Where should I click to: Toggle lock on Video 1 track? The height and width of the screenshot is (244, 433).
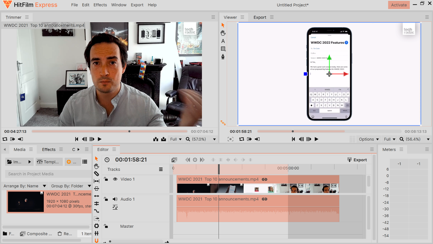(x=106, y=179)
